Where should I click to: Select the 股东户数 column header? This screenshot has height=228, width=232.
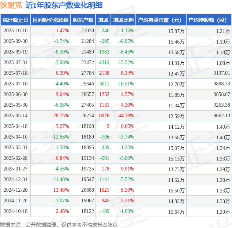[83, 20]
